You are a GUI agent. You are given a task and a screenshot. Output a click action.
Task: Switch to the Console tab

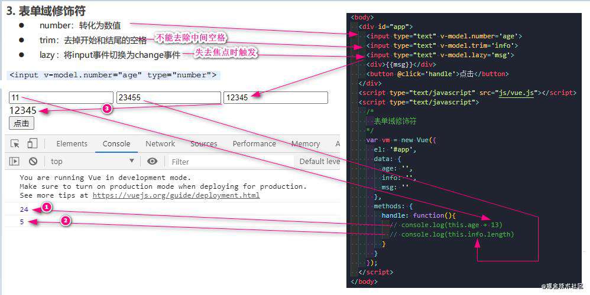pos(116,144)
